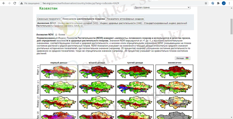Open Индекс здоровья растительности (VHI) tab
233x119 pixels.
(x=121, y=23)
